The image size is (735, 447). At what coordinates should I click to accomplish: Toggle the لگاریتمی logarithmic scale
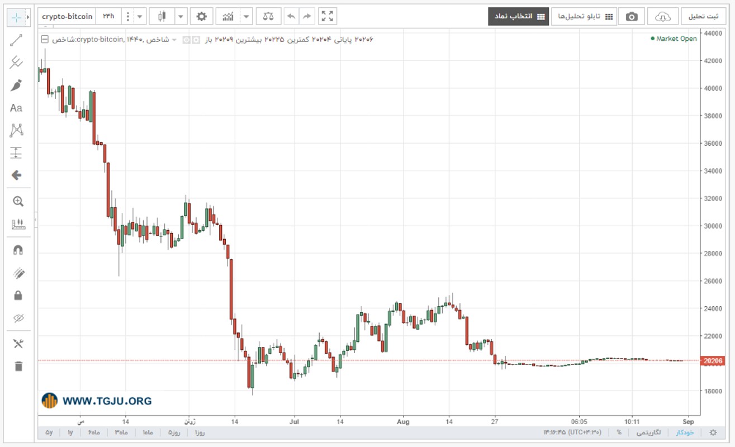[x=649, y=432]
